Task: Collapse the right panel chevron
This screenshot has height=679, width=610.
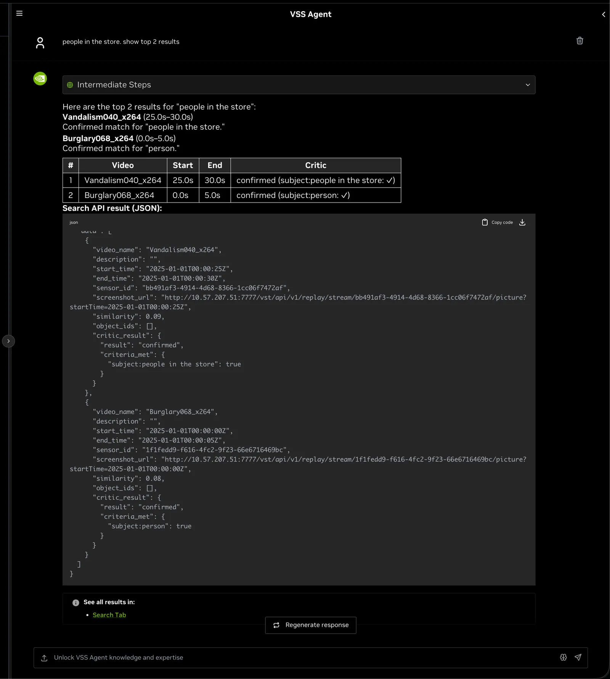Action: point(604,14)
